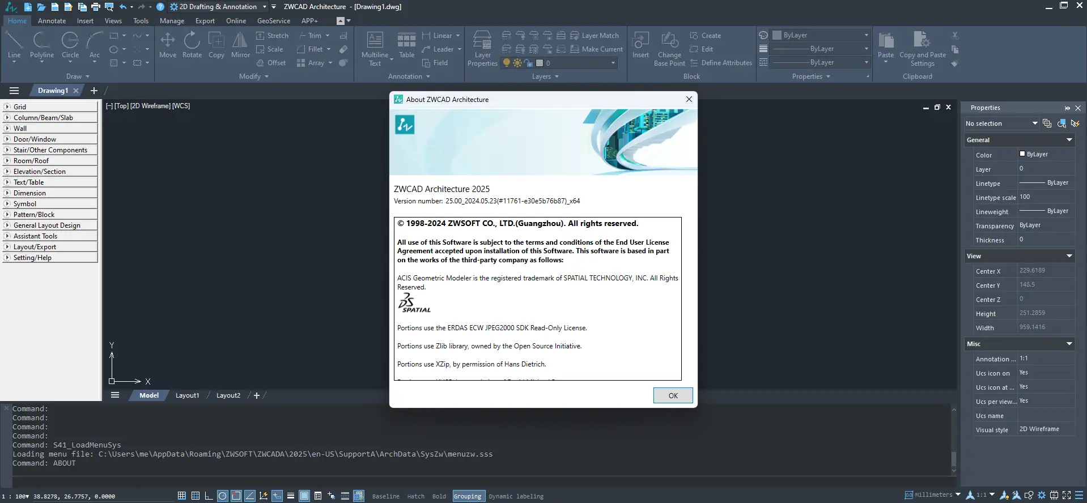The image size is (1087, 503).
Task: Use the Mirror tool
Action: [x=240, y=45]
